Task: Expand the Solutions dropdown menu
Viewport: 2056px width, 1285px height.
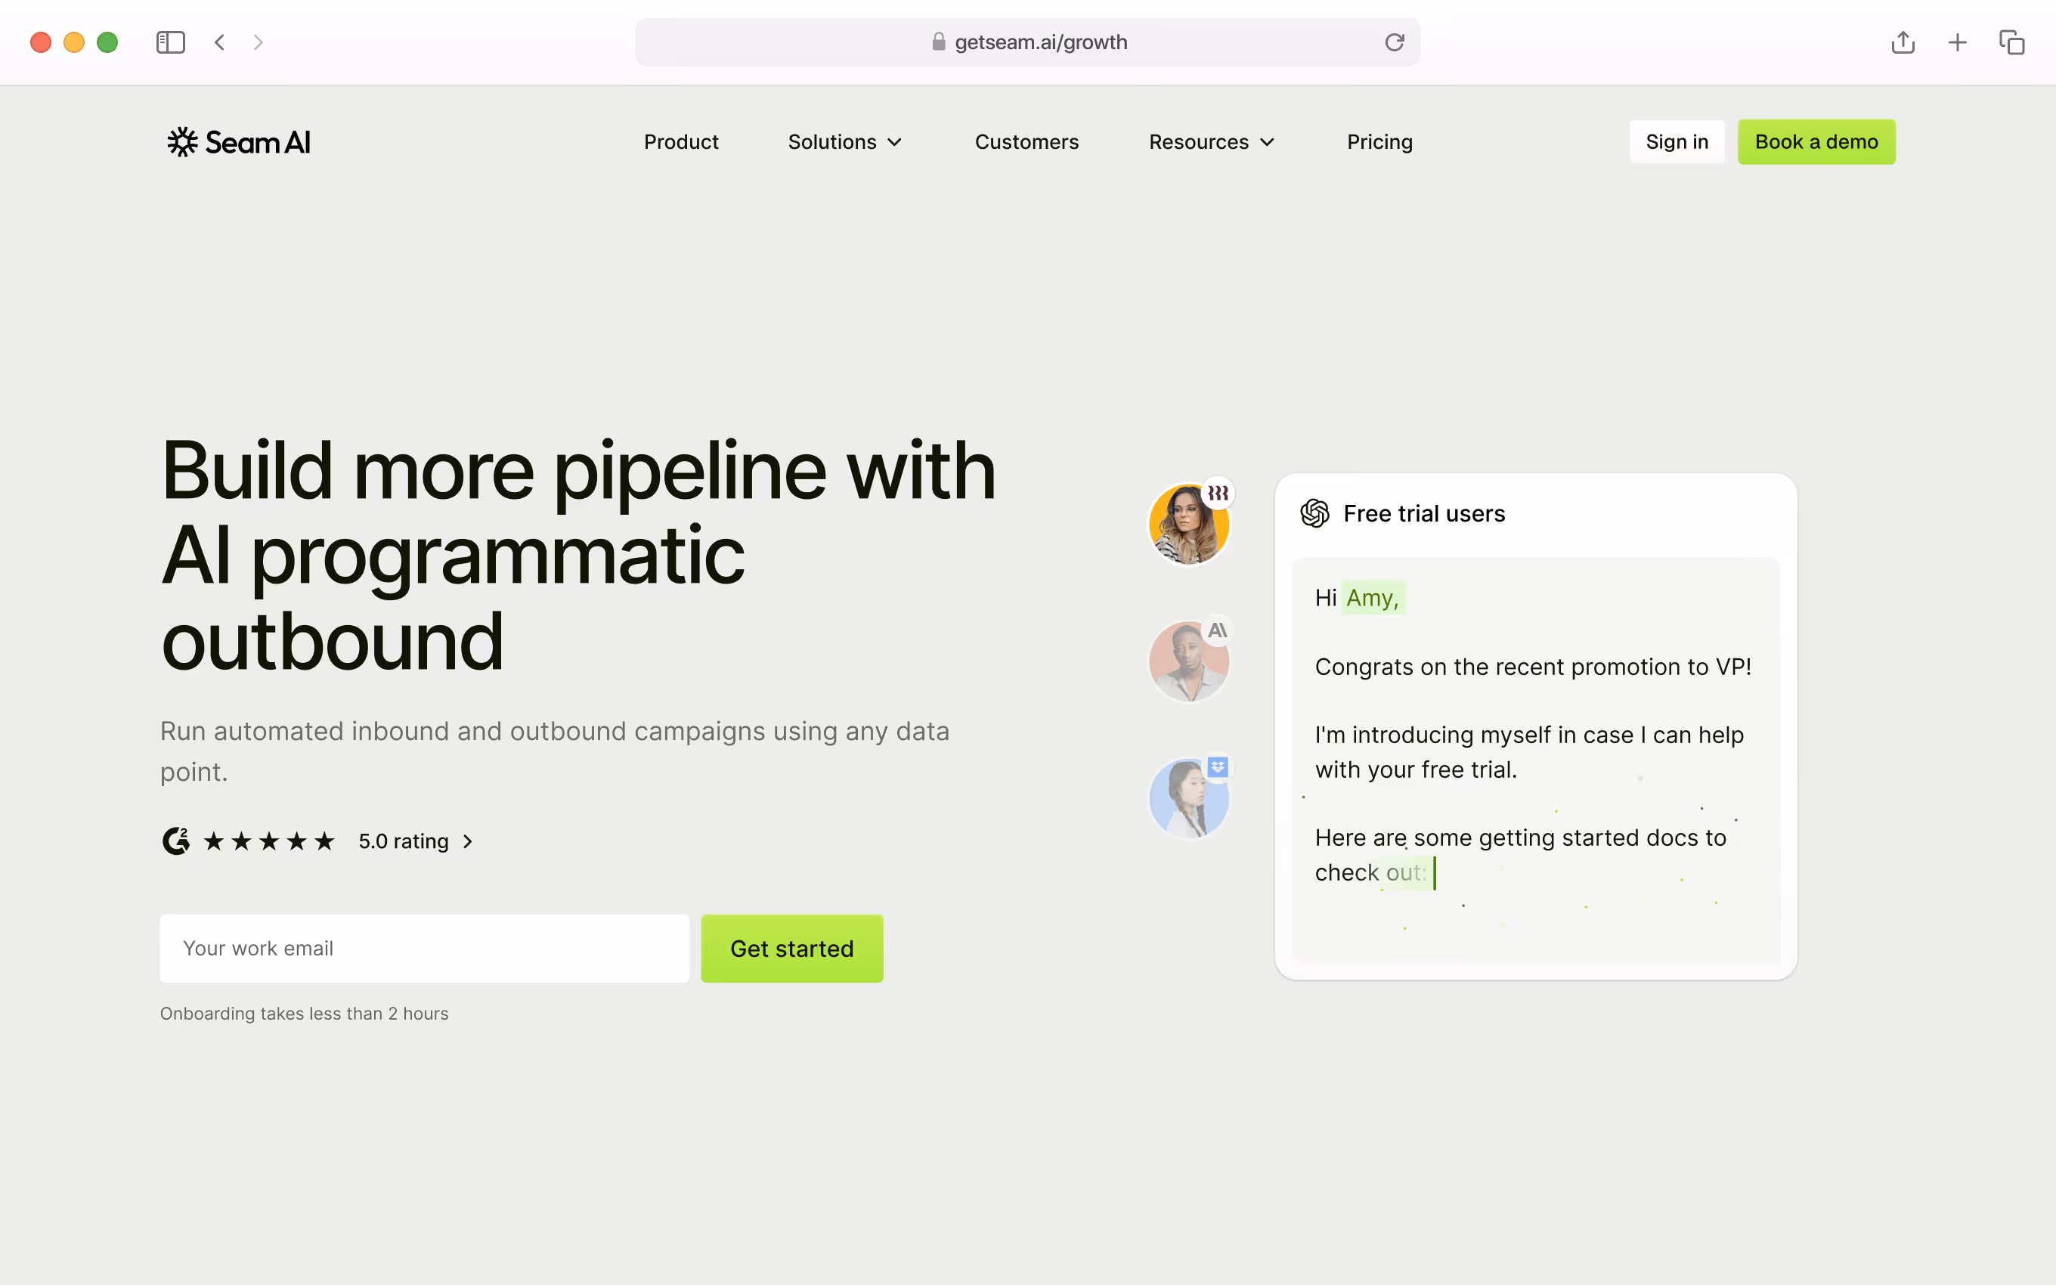Action: (x=844, y=142)
